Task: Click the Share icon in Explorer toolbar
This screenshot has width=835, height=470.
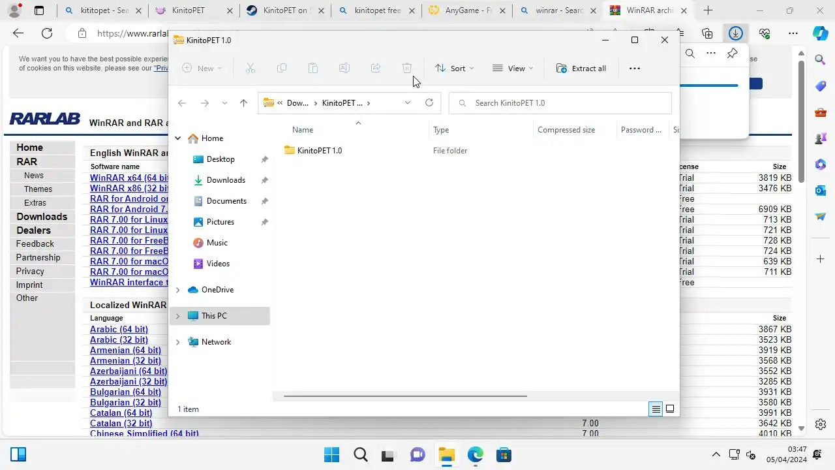Action: (x=376, y=68)
